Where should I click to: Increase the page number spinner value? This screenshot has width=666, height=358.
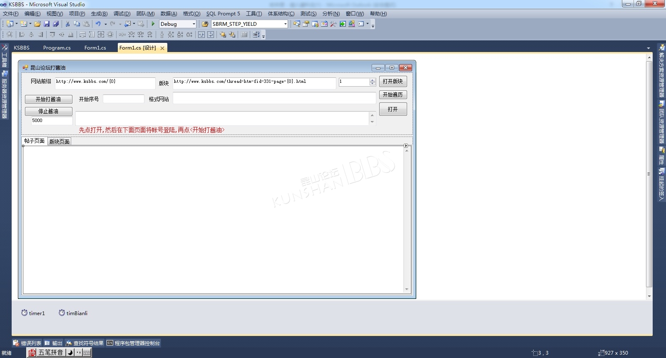[x=373, y=80]
